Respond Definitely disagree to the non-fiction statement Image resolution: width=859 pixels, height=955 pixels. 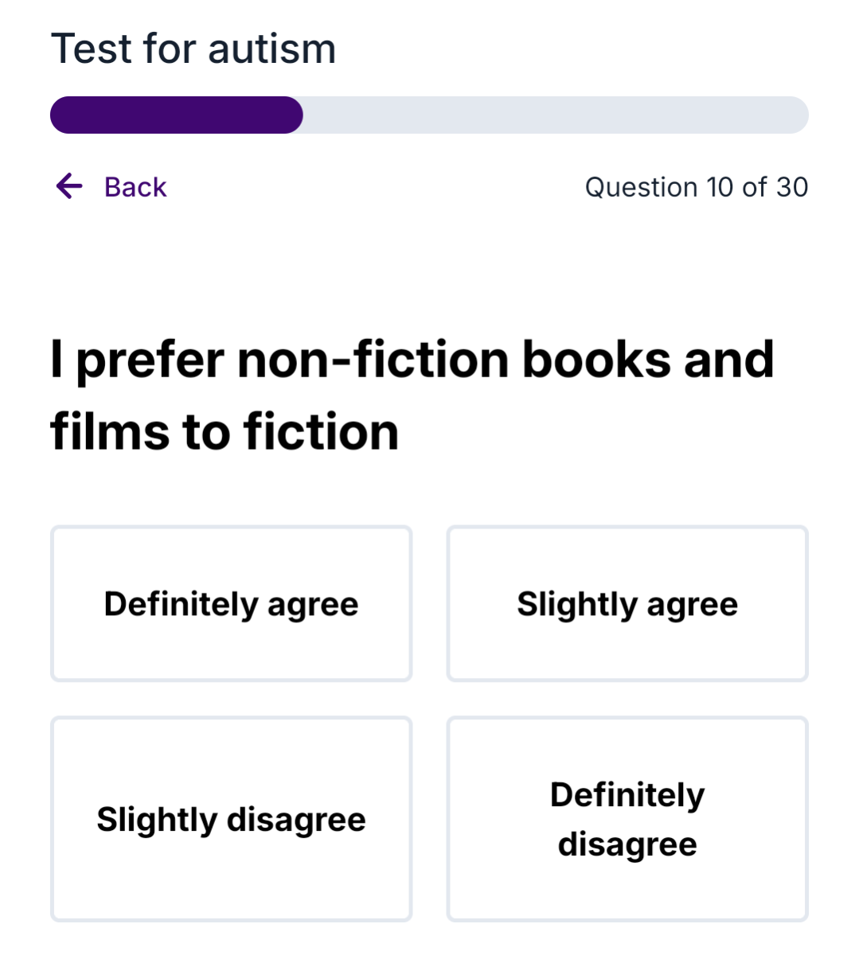[627, 819]
